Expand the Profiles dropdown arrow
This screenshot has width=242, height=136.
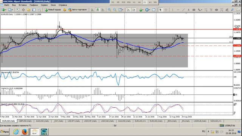(12, 10)
